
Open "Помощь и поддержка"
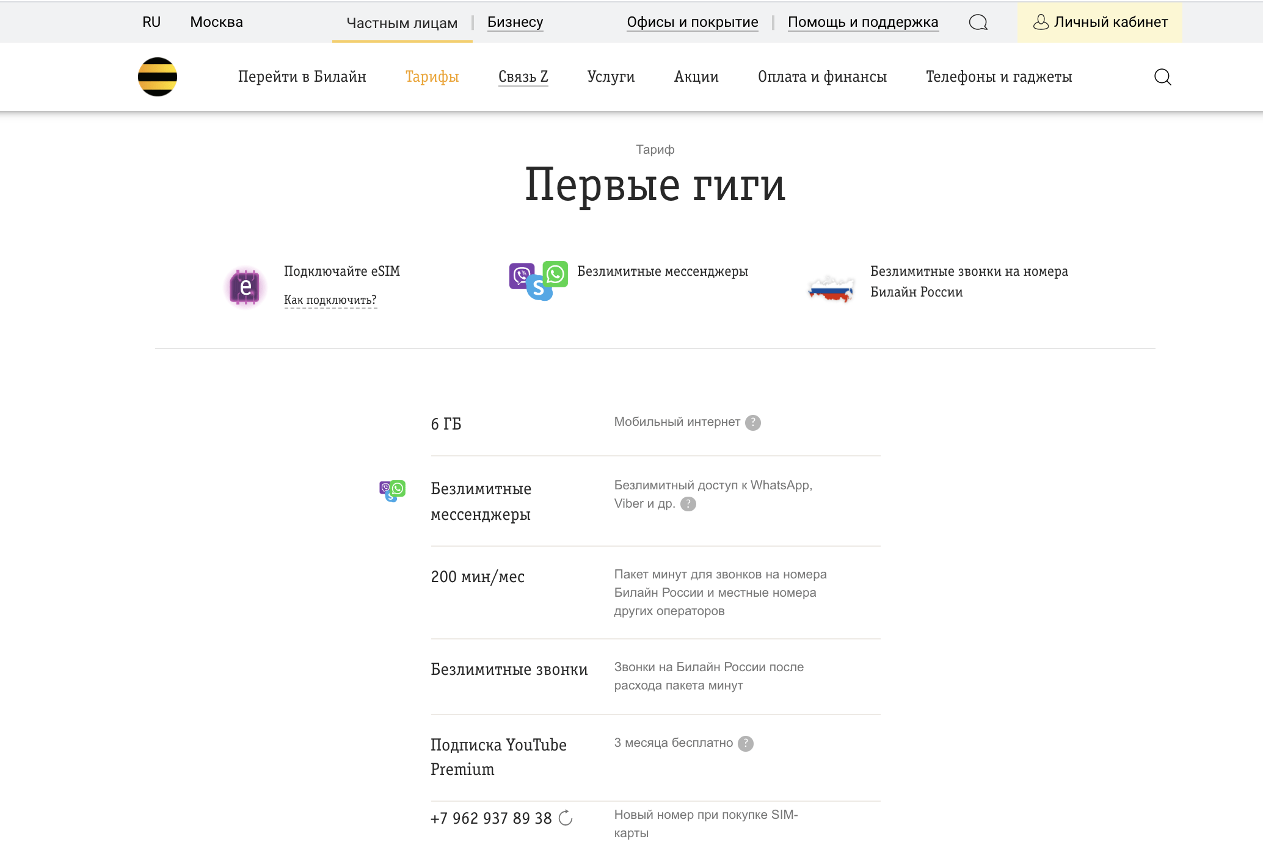pos(864,22)
